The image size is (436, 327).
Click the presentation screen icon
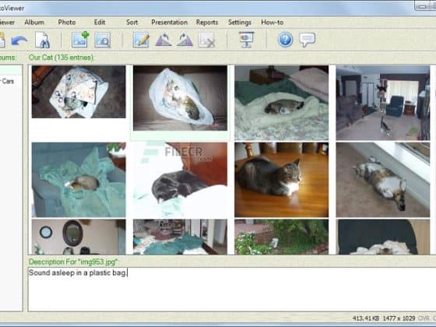246,40
